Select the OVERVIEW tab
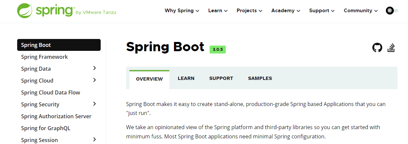 pos(149,79)
